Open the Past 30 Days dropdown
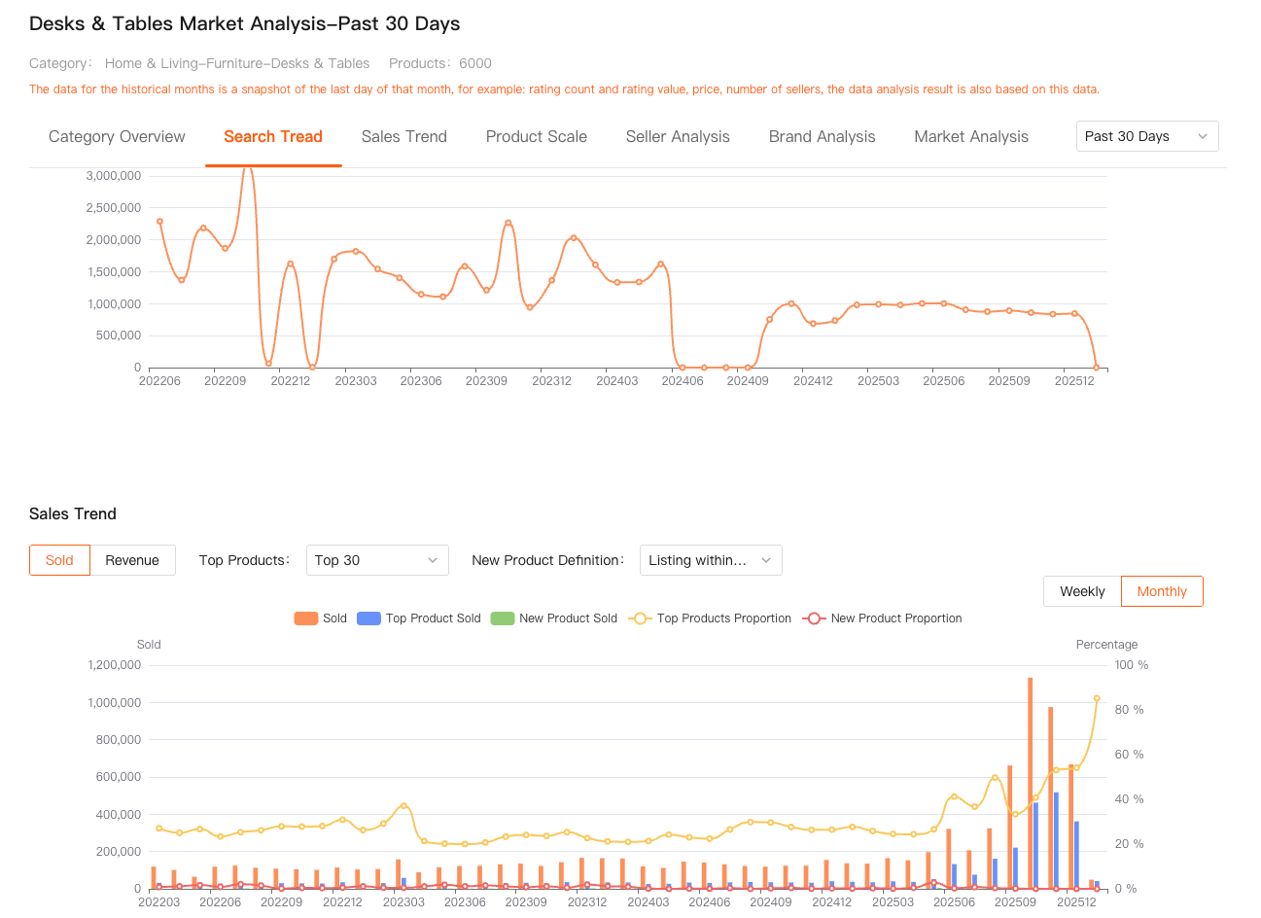Screen dimensions: 1261x918 point(1146,136)
